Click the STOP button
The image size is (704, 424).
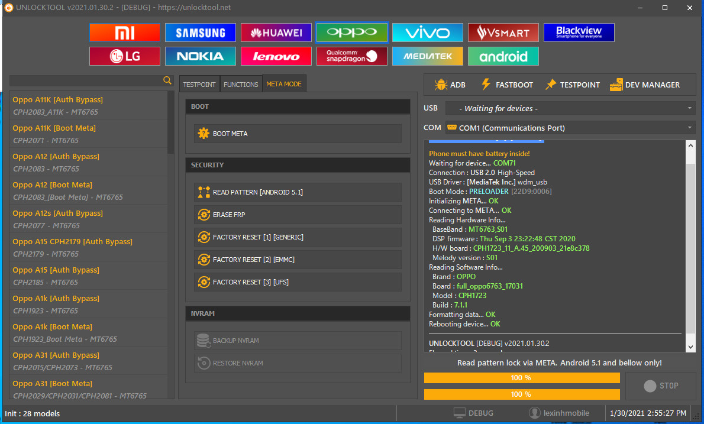pos(660,386)
